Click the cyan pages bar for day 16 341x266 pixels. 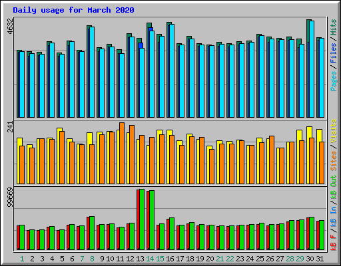point(172,70)
